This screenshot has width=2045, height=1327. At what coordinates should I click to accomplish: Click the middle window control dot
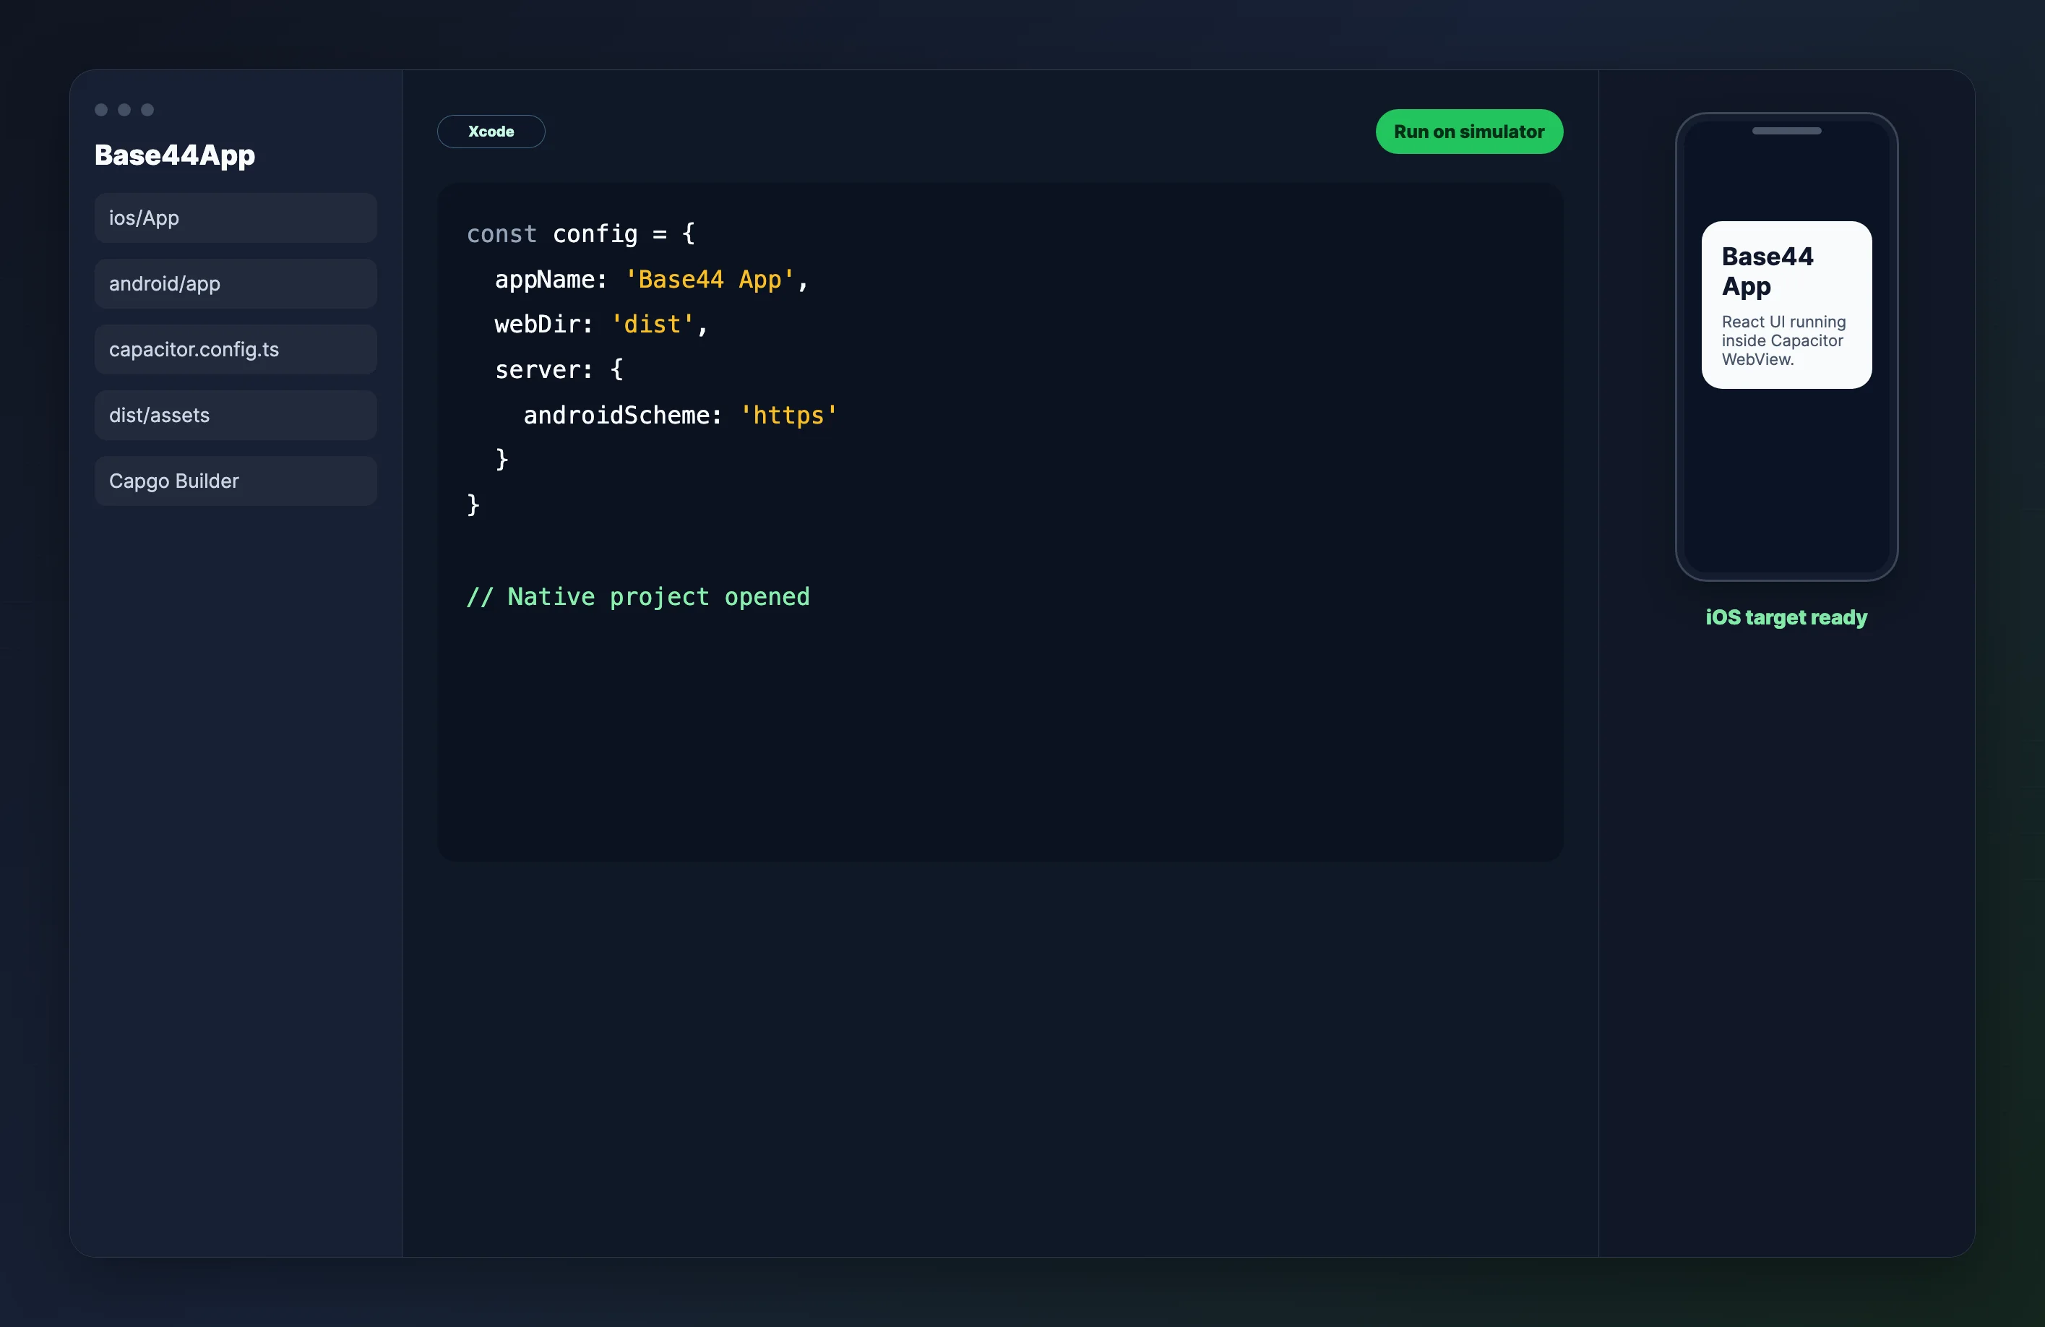(124, 110)
